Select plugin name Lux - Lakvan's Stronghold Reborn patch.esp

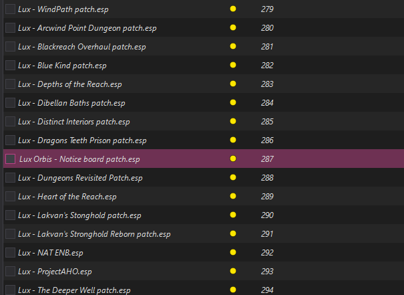click(x=94, y=234)
